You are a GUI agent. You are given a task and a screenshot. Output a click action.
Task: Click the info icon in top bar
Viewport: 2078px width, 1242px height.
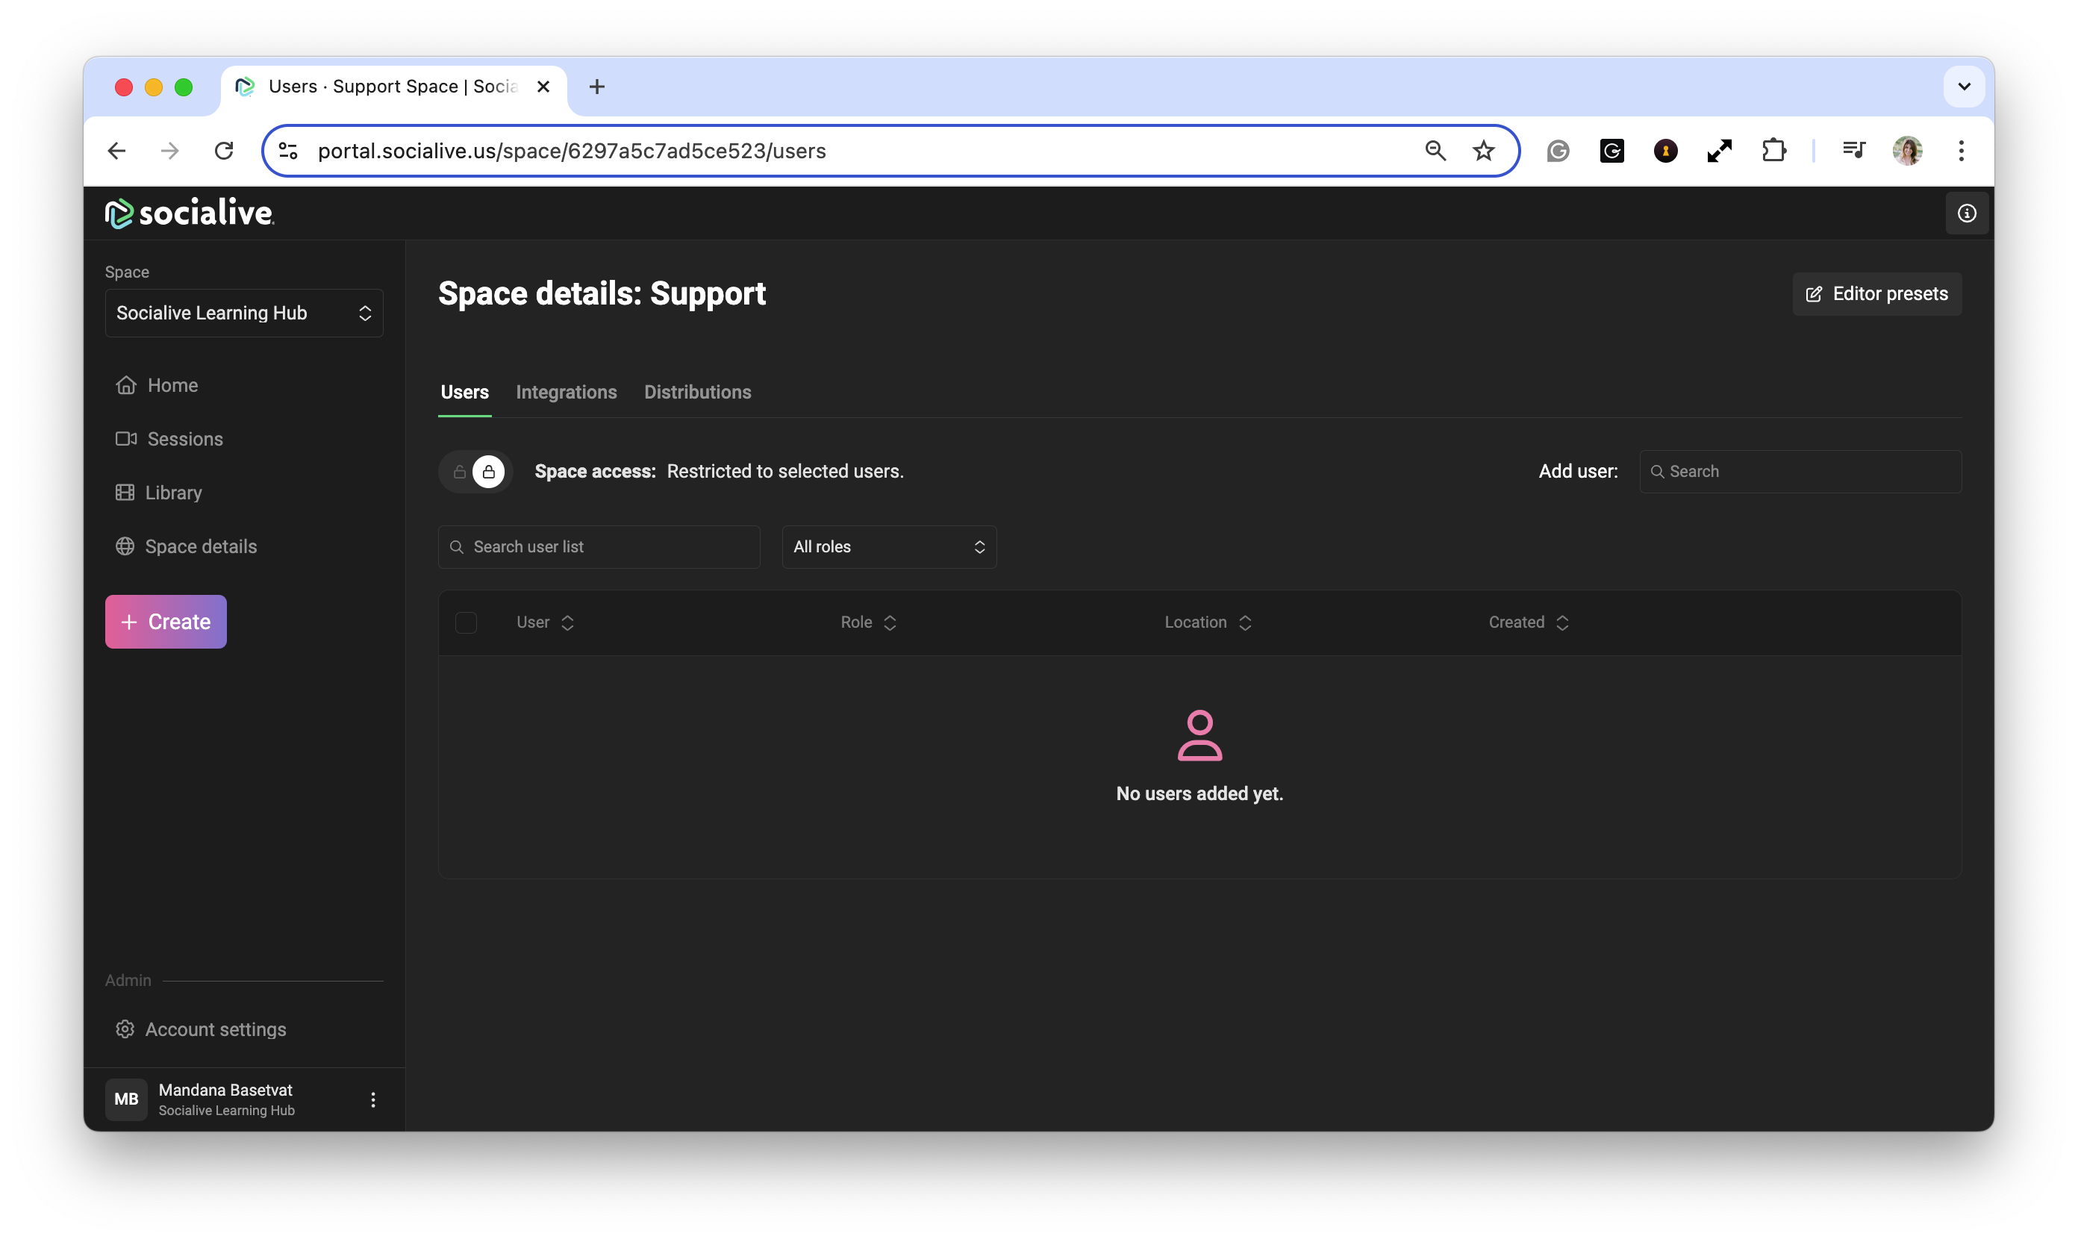click(x=1967, y=213)
